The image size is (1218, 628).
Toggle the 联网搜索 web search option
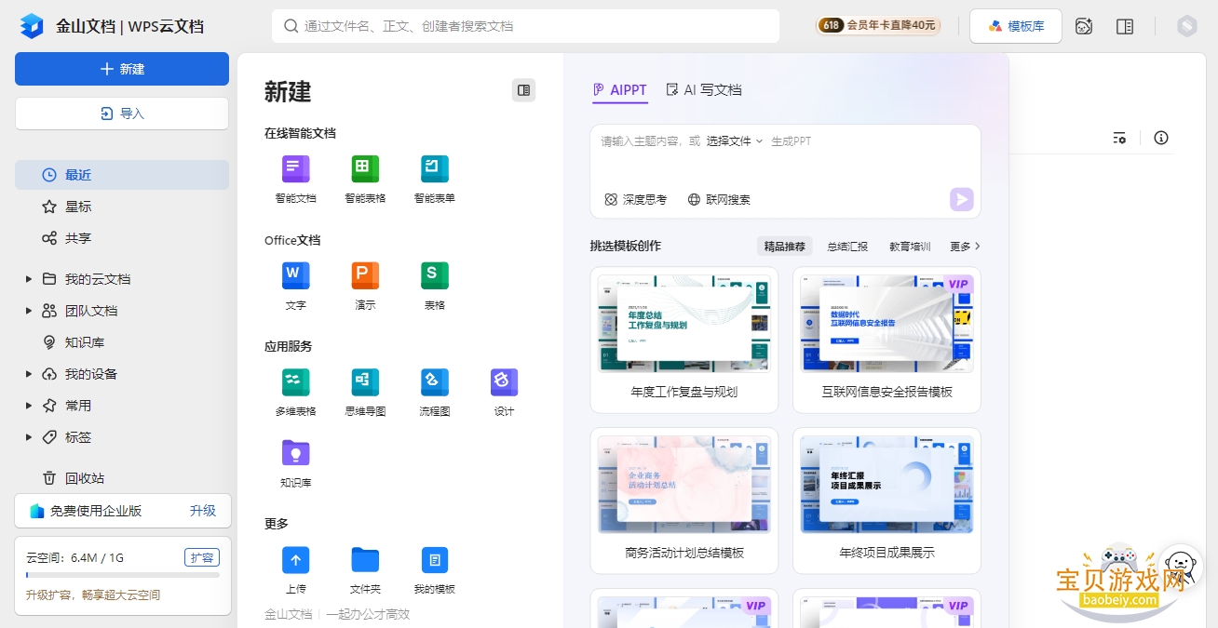(x=719, y=199)
